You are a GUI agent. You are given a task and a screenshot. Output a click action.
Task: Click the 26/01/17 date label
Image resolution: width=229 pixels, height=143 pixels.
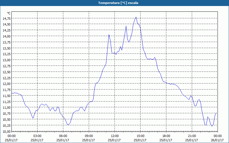point(217,140)
